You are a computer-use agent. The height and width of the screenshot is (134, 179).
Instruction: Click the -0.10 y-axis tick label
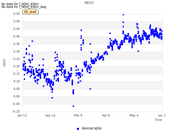pos(16,111)
